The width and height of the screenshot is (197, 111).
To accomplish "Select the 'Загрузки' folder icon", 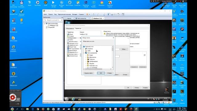I will [88, 59].
